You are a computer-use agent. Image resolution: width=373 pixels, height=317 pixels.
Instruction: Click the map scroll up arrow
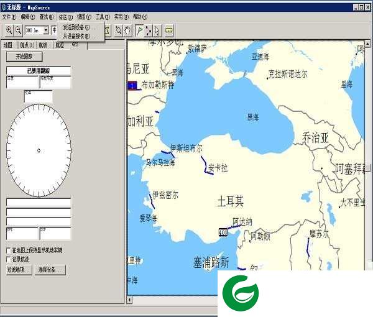click(367, 44)
